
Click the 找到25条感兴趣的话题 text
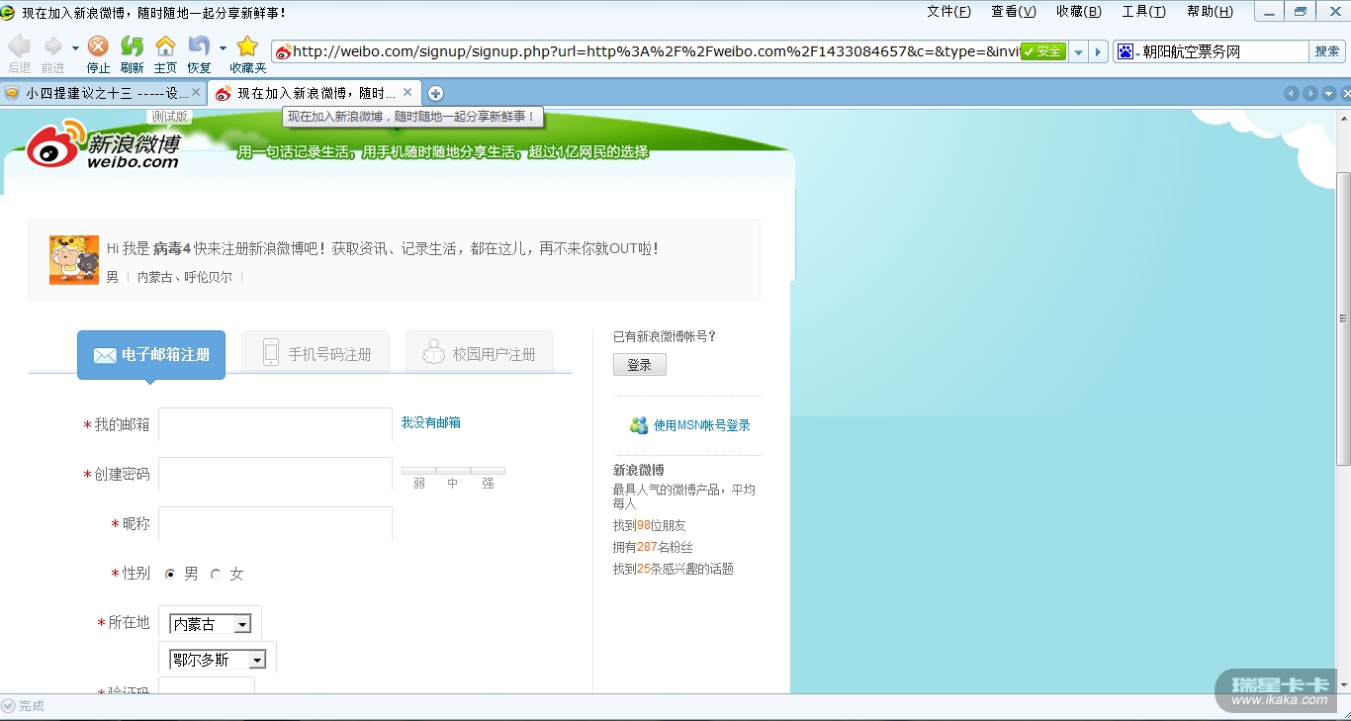(674, 569)
